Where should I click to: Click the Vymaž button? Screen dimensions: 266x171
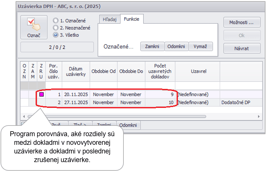pyautogui.click(x=200, y=47)
